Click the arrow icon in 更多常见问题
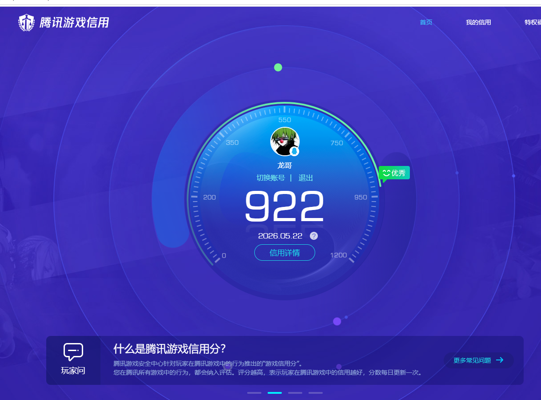This screenshot has height=400, width=541. point(500,360)
